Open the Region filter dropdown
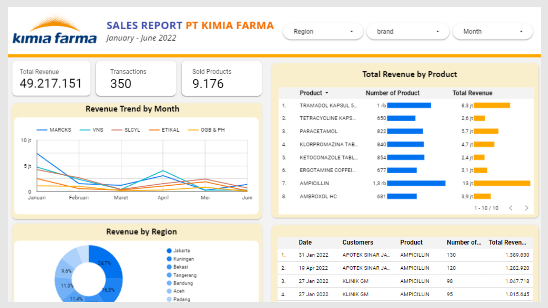548x308 pixels. 323,31
